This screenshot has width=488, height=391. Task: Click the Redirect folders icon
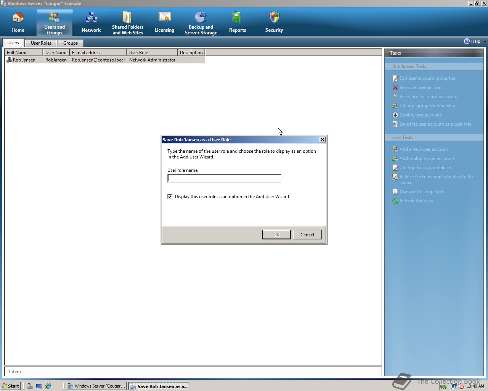pos(395,177)
